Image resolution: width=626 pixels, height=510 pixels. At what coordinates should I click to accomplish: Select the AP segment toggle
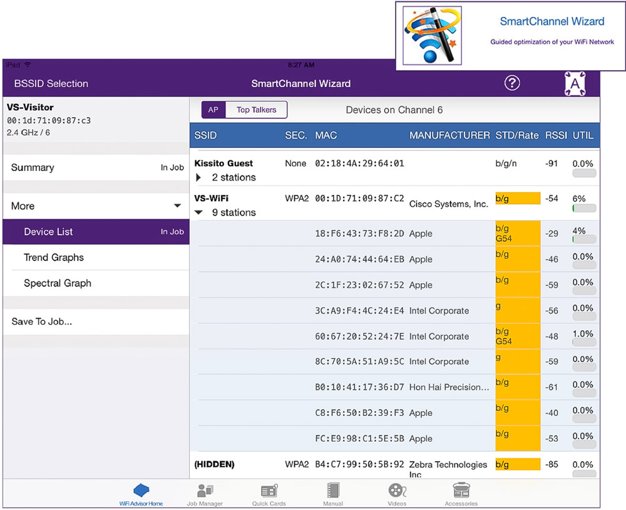click(x=213, y=110)
